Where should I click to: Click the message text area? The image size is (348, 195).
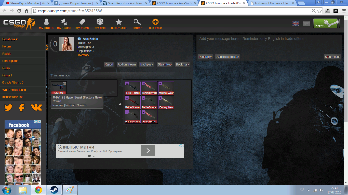click(269, 42)
